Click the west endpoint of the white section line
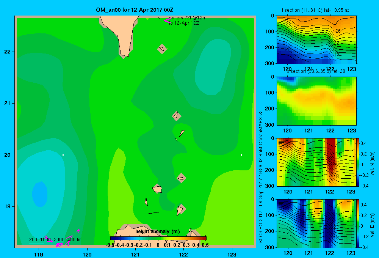 click(x=63, y=155)
